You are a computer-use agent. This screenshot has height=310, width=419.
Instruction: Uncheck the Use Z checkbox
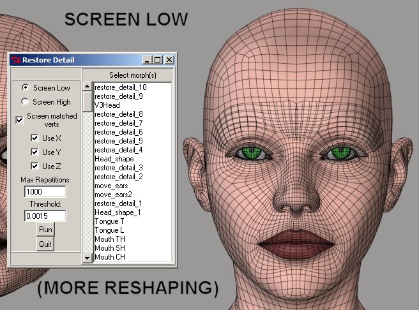coord(35,166)
